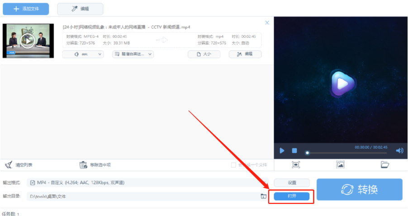Click the file size button in file row
This screenshot has width=408, height=216.
tap(204, 54)
